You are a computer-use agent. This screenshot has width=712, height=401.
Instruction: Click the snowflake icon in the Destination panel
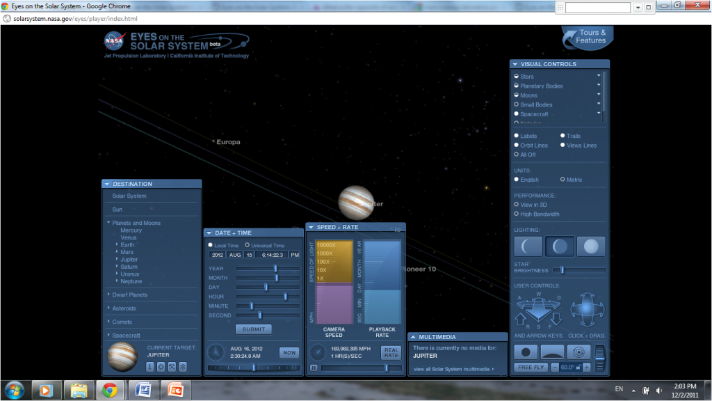pyautogui.click(x=183, y=366)
